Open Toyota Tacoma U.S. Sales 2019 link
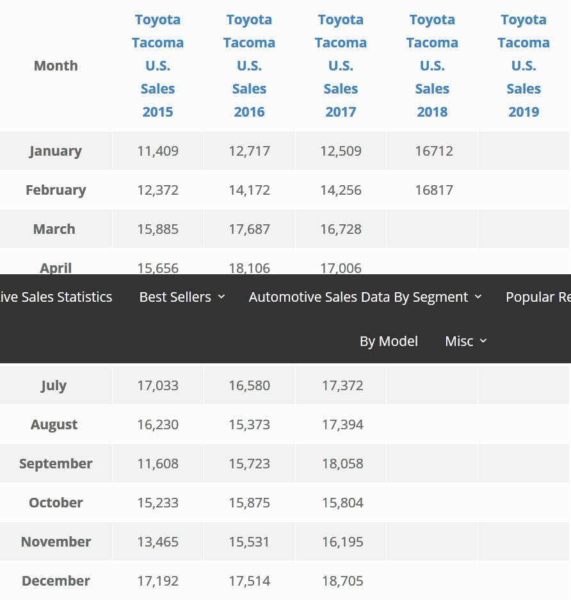This screenshot has width=571, height=601. point(524,65)
